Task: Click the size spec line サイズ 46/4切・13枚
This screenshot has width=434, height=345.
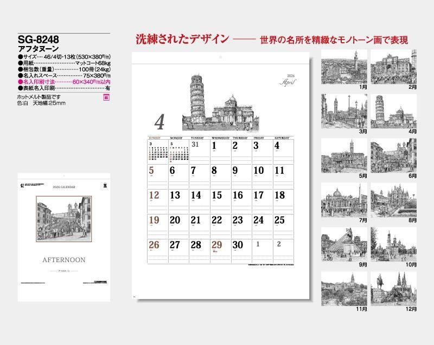Action: (x=64, y=57)
